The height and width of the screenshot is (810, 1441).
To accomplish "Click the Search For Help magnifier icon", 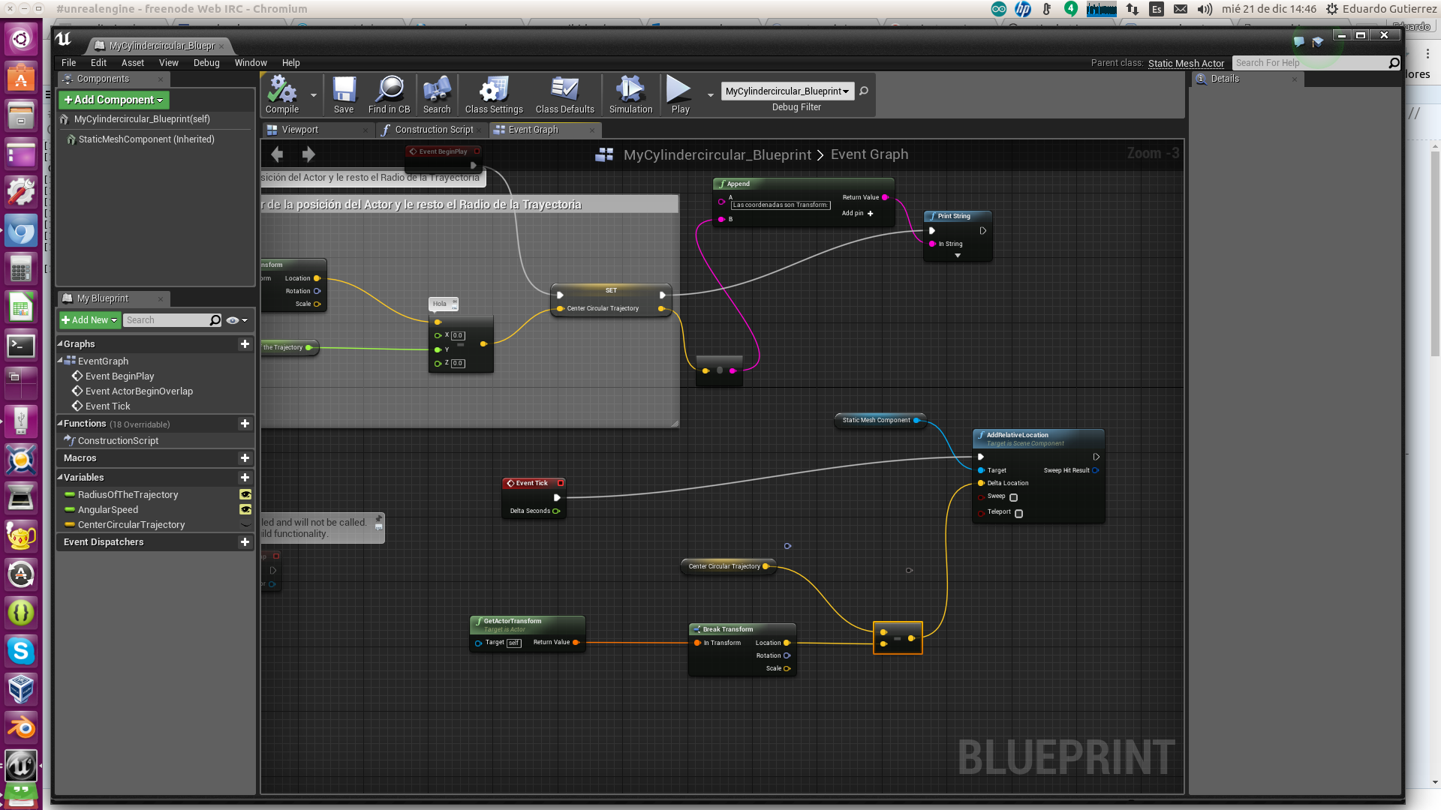I will 1394,63.
